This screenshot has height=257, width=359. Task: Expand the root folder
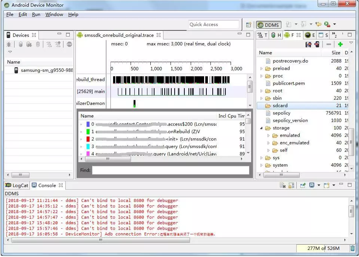tap(261, 91)
